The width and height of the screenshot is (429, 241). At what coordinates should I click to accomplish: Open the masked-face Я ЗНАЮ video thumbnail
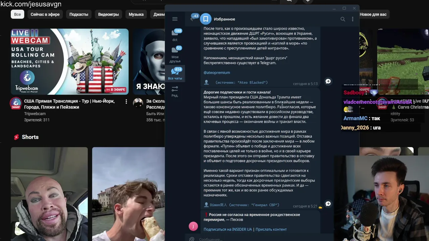tap(149, 62)
